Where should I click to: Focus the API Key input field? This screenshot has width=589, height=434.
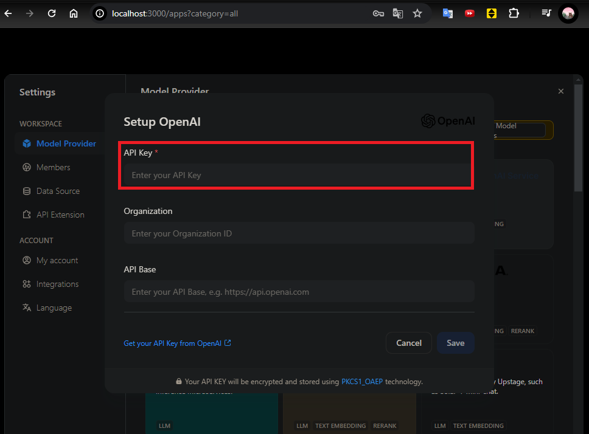tap(299, 175)
